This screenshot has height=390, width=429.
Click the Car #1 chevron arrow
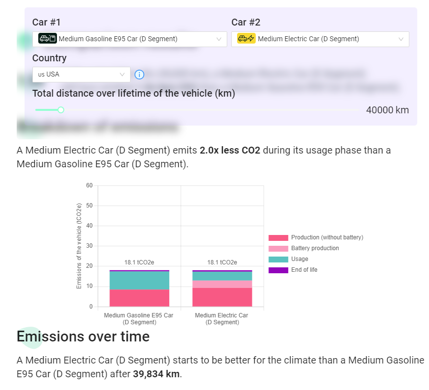(219, 39)
